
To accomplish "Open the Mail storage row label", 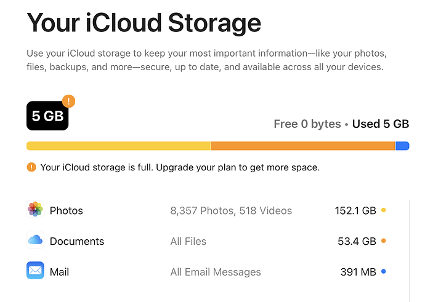I will [59, 272].
